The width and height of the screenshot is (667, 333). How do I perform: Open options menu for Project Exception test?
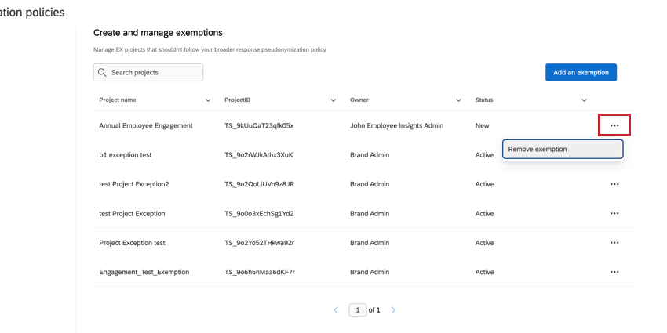[x=614, y=243]
